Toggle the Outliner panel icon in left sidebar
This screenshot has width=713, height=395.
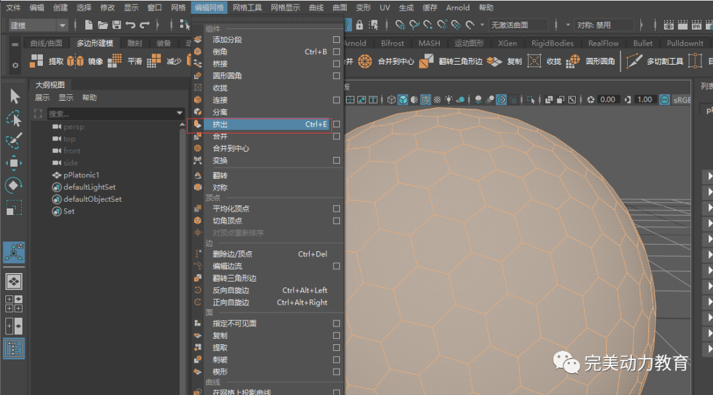coord(14,349)
